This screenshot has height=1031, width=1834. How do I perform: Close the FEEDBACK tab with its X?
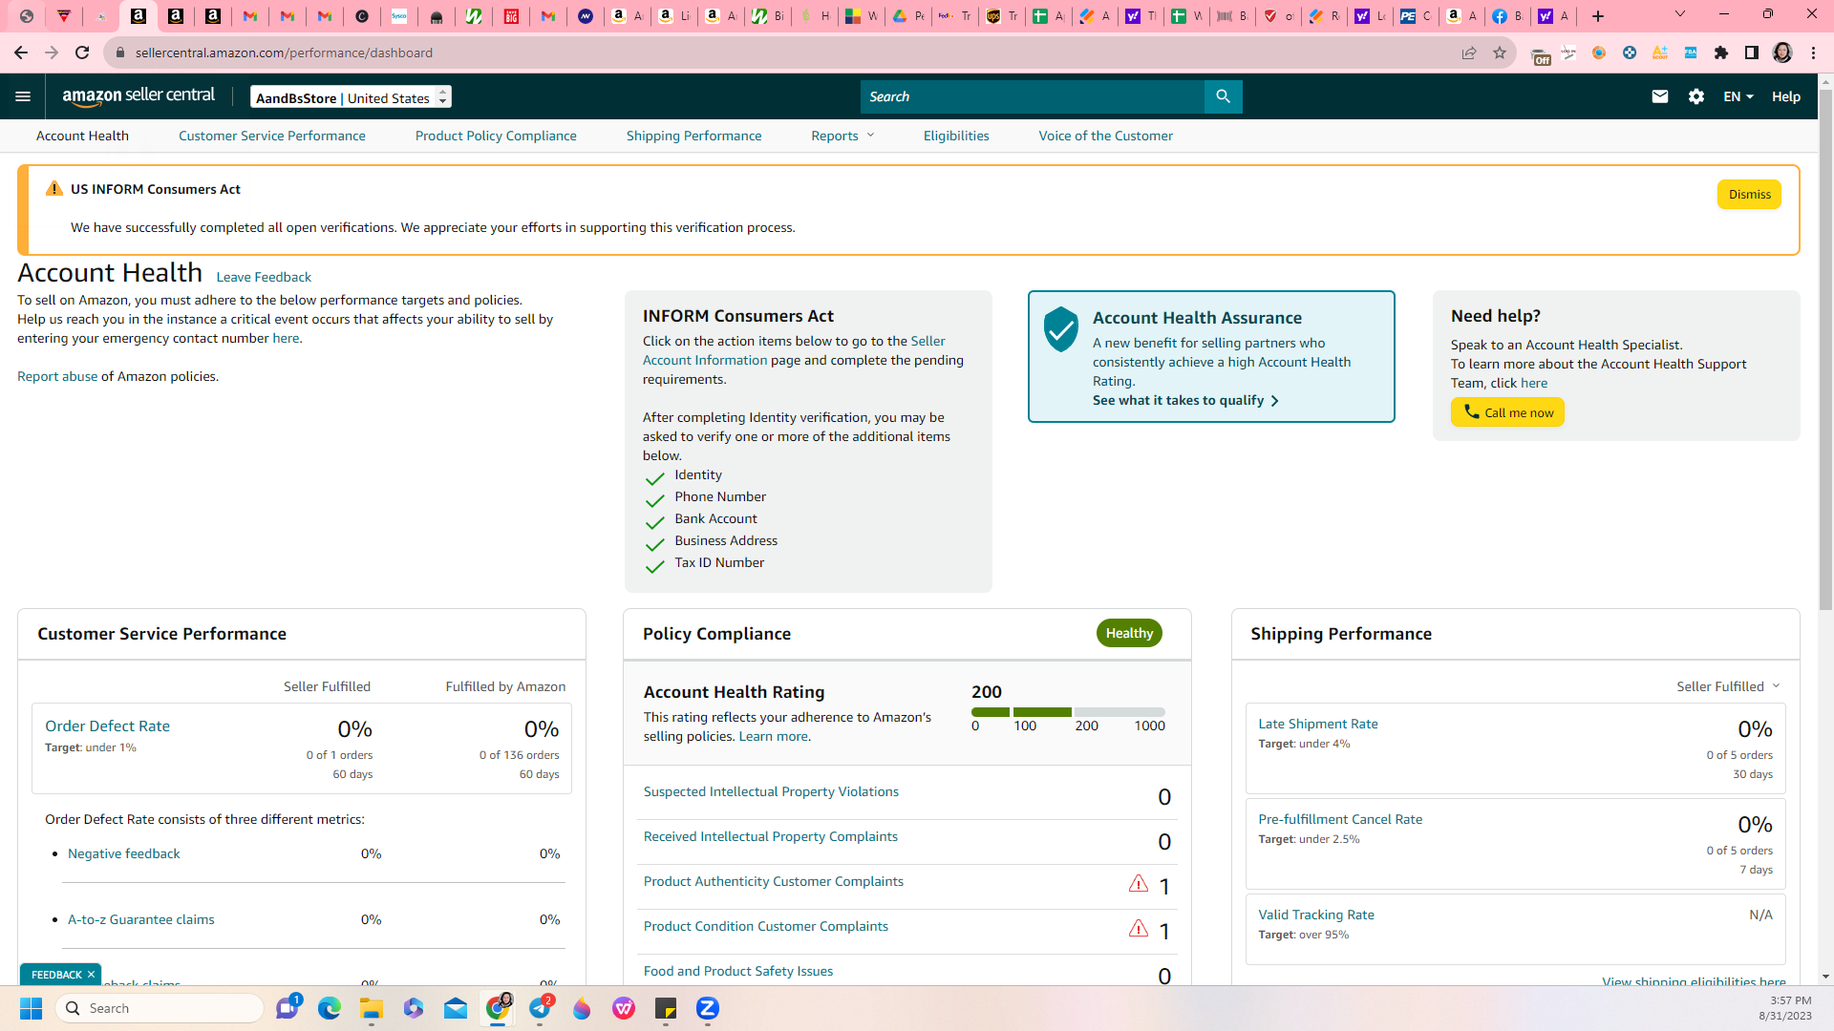pyautogui.click(x=91, y=975)
